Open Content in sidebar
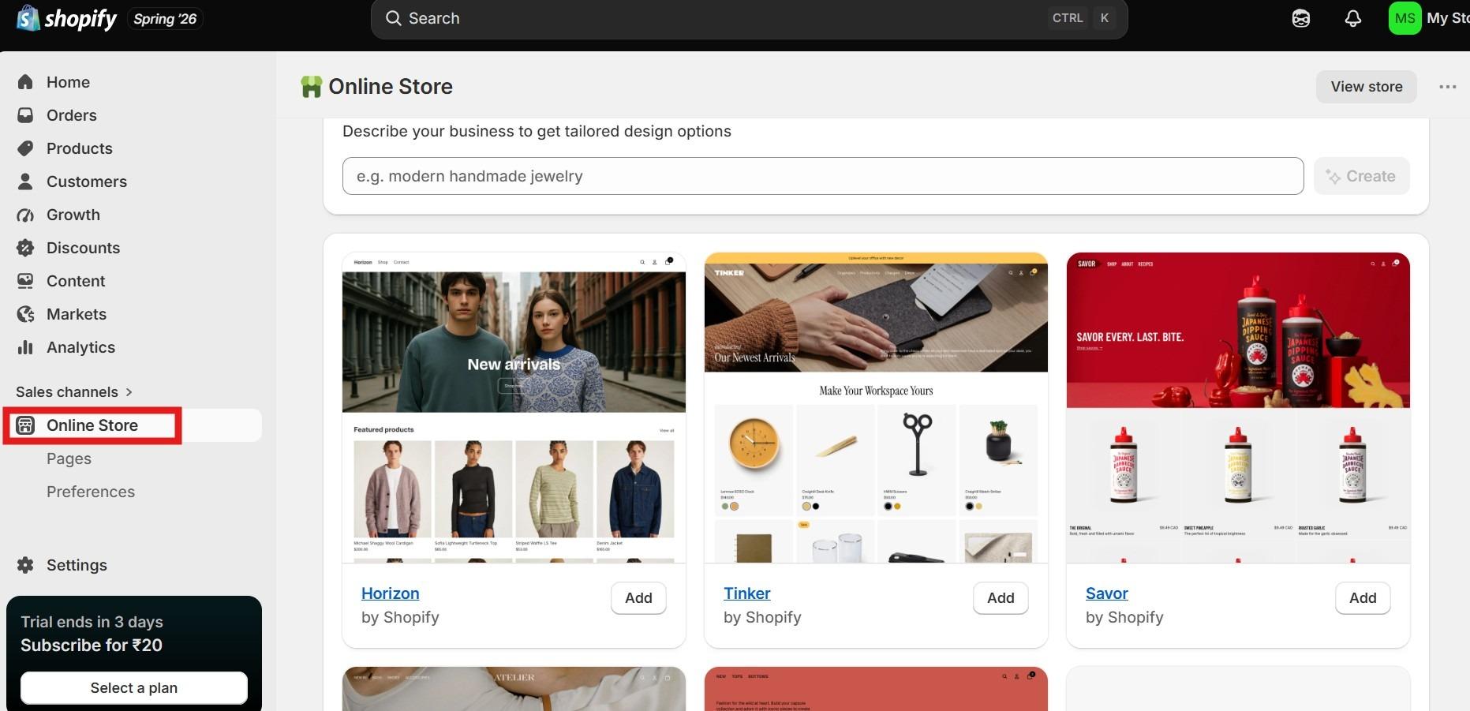The image size is (1470, 711). coord(76,281)
